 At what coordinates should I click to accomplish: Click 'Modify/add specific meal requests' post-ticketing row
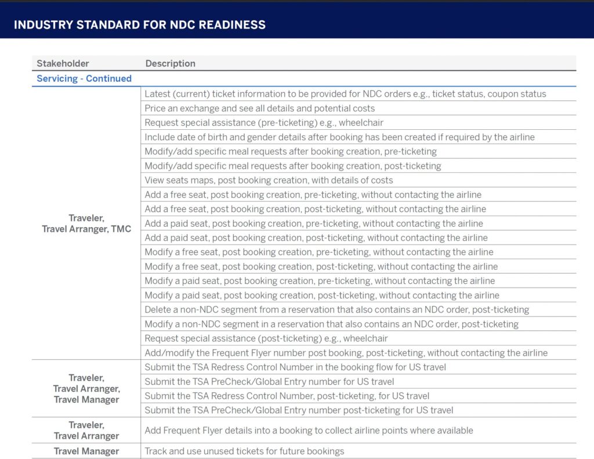point(358,166)
